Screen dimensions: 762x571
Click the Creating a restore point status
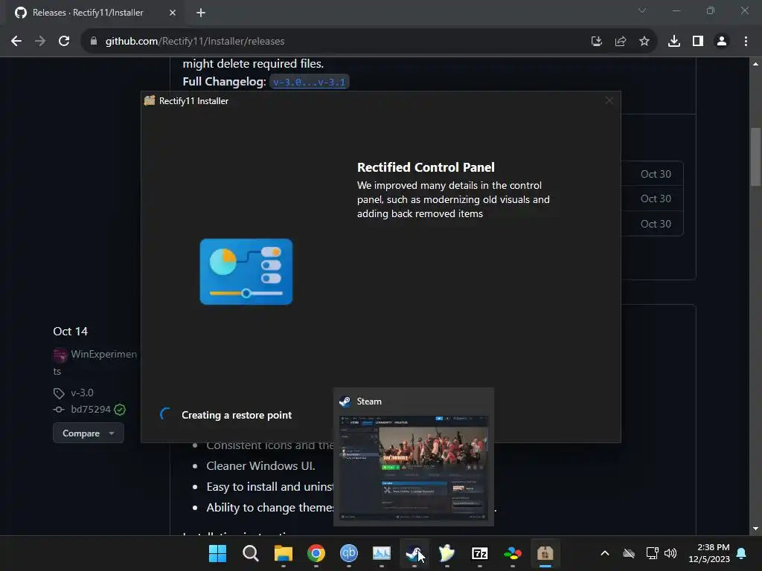click(237, 415)
